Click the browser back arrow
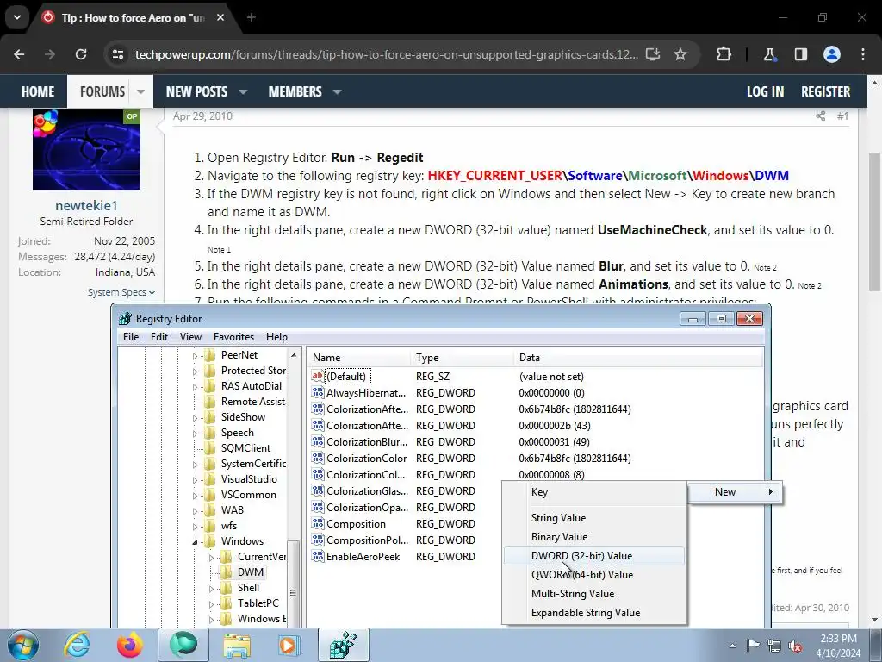Image resolution: width=882 pixels, height=662 pixels. click(19, 54)
